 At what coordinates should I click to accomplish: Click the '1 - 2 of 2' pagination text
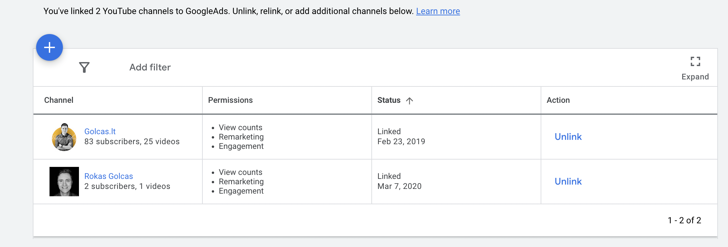[685, 220]
